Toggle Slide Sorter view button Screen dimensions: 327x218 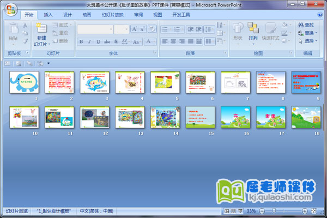tap(233, 211)
